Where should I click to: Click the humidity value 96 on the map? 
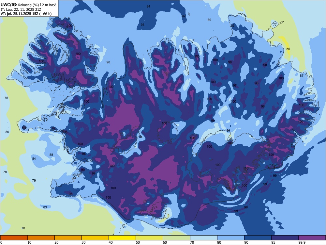click(70, 194)
